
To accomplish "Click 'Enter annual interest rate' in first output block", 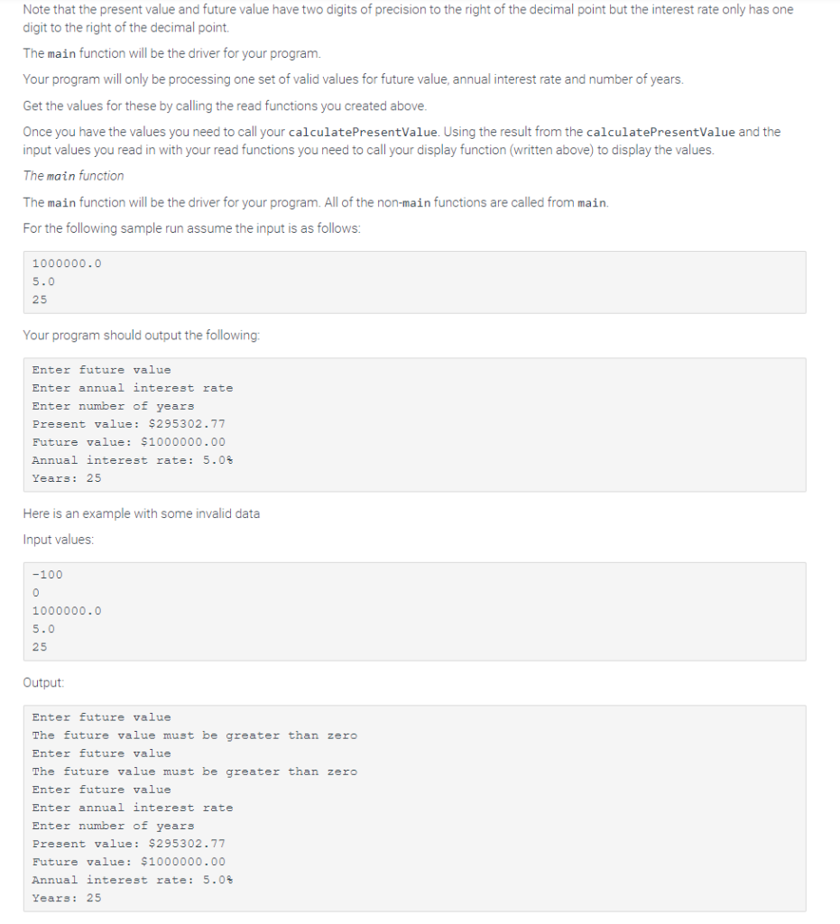I will (133, 388).
